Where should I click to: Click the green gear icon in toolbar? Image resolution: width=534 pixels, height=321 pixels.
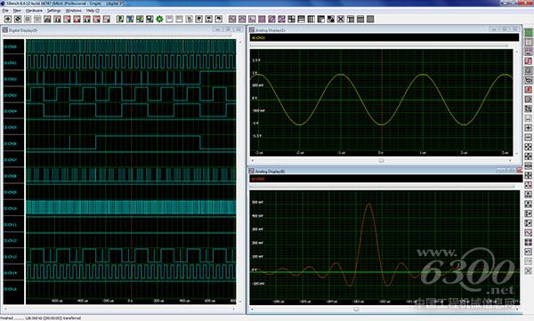click(159, 19)
